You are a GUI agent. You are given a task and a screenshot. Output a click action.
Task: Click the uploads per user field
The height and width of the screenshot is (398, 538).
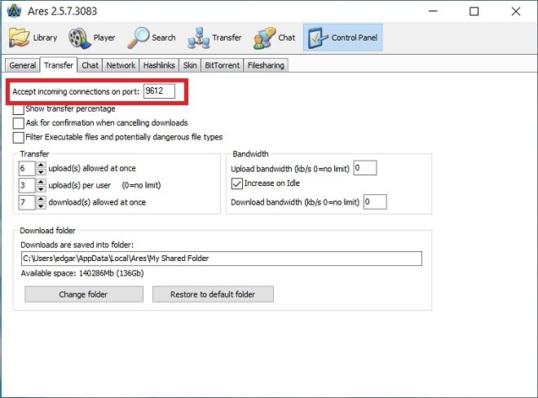(27, 185)
